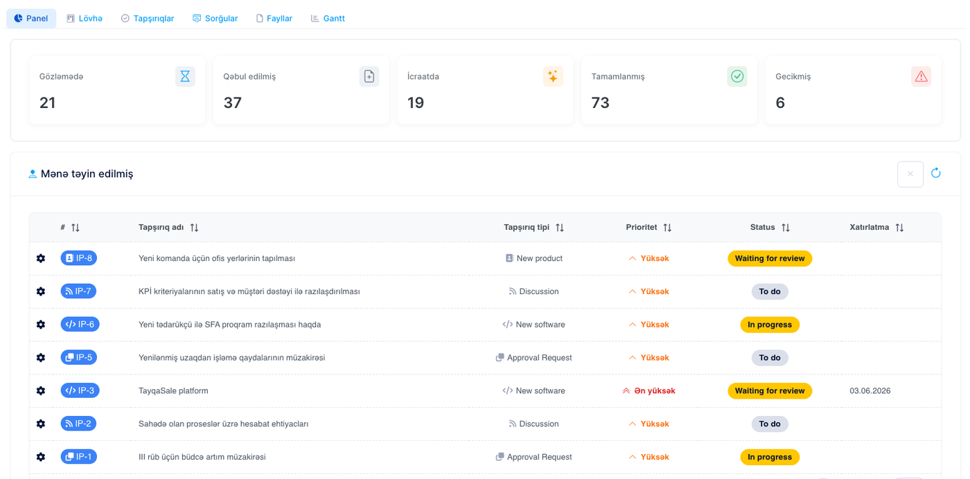This screenshot has width=970, height=479.
Task: Open task badge IP-3
Action: [80, 390]
